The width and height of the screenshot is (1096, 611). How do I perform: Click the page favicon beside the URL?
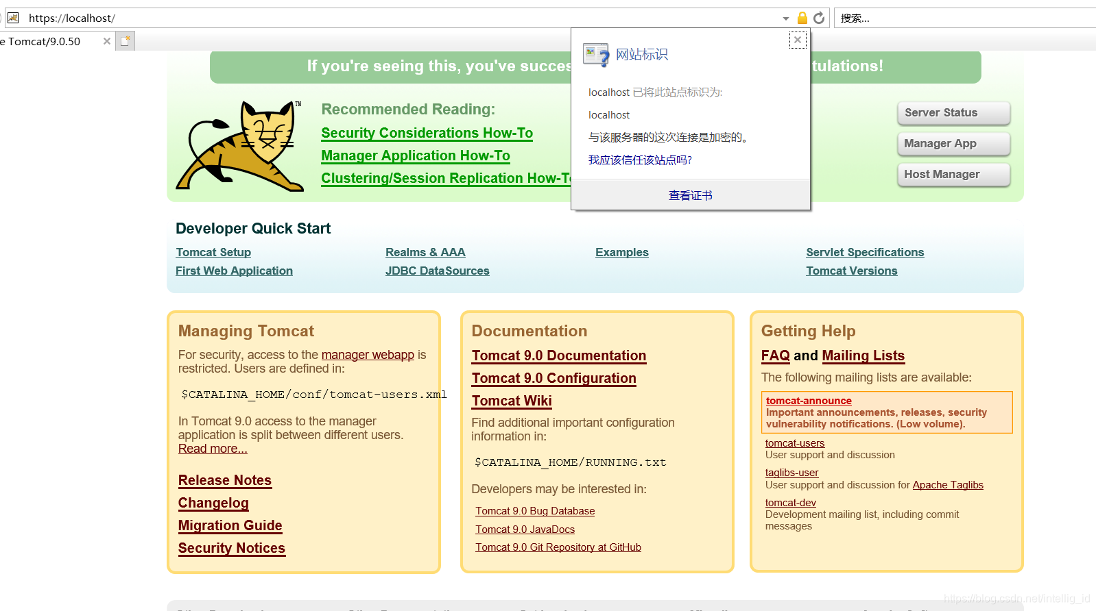pos(13,18)
